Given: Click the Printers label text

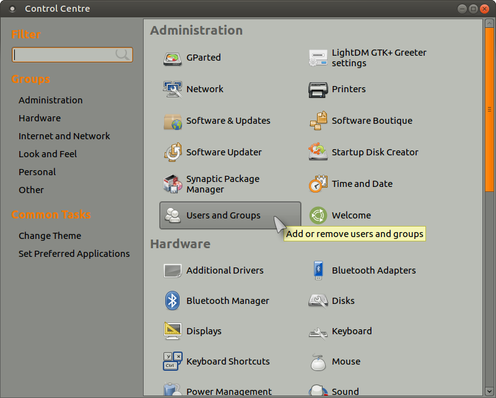Looking at the screenshot, I should 349,90.
